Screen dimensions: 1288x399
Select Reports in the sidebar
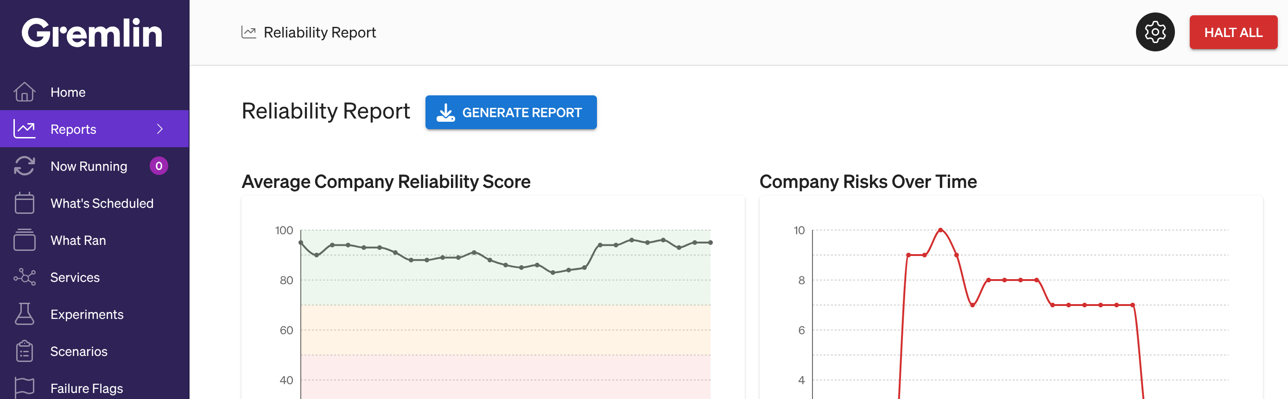pyautogui.click(x=95, y=129)
